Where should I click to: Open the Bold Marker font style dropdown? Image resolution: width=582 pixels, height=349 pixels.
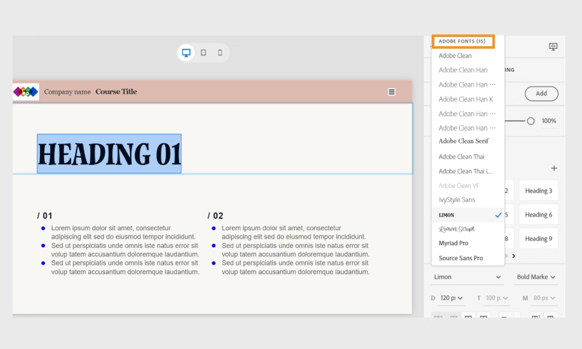click(x=536, y=277)
